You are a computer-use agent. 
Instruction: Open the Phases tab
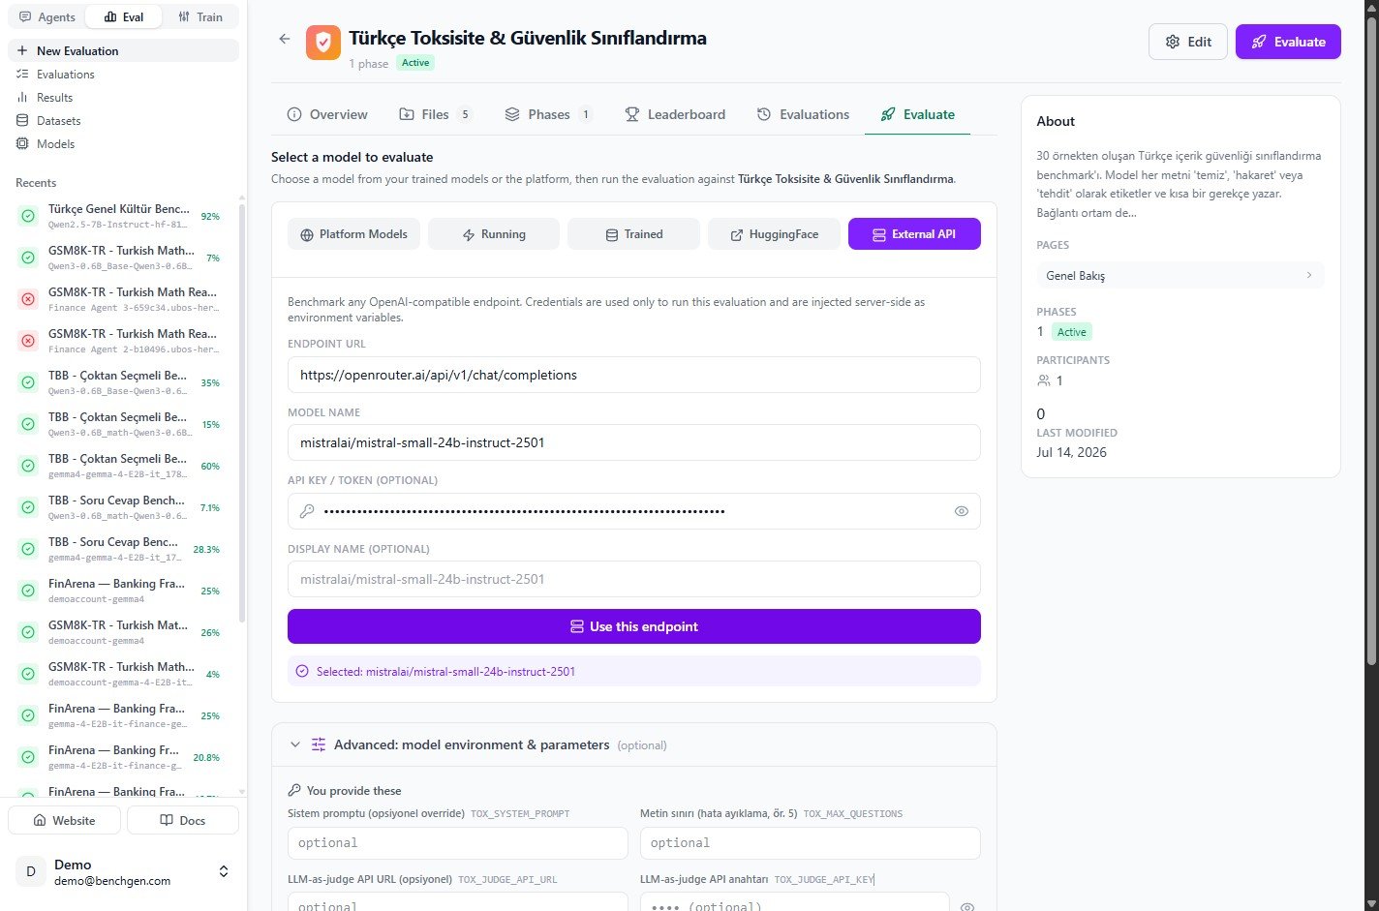[x=548, y=114]
